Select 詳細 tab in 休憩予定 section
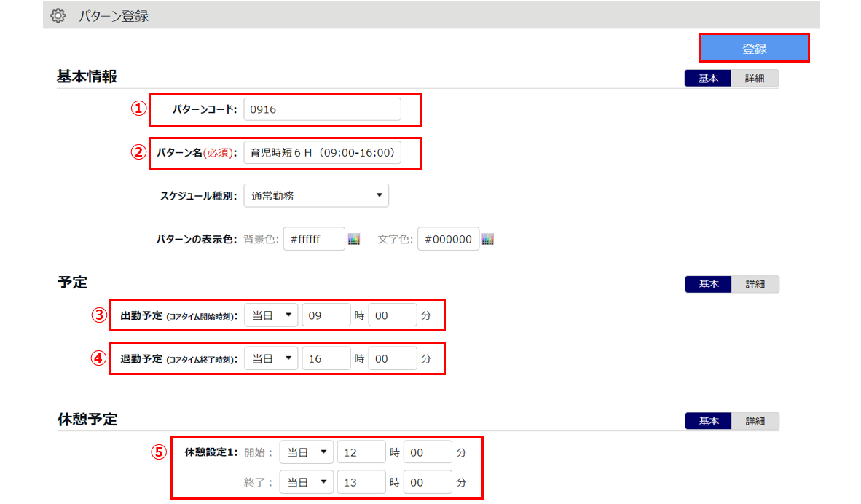This screenshot has height=504, width=861. coord(755,421)
